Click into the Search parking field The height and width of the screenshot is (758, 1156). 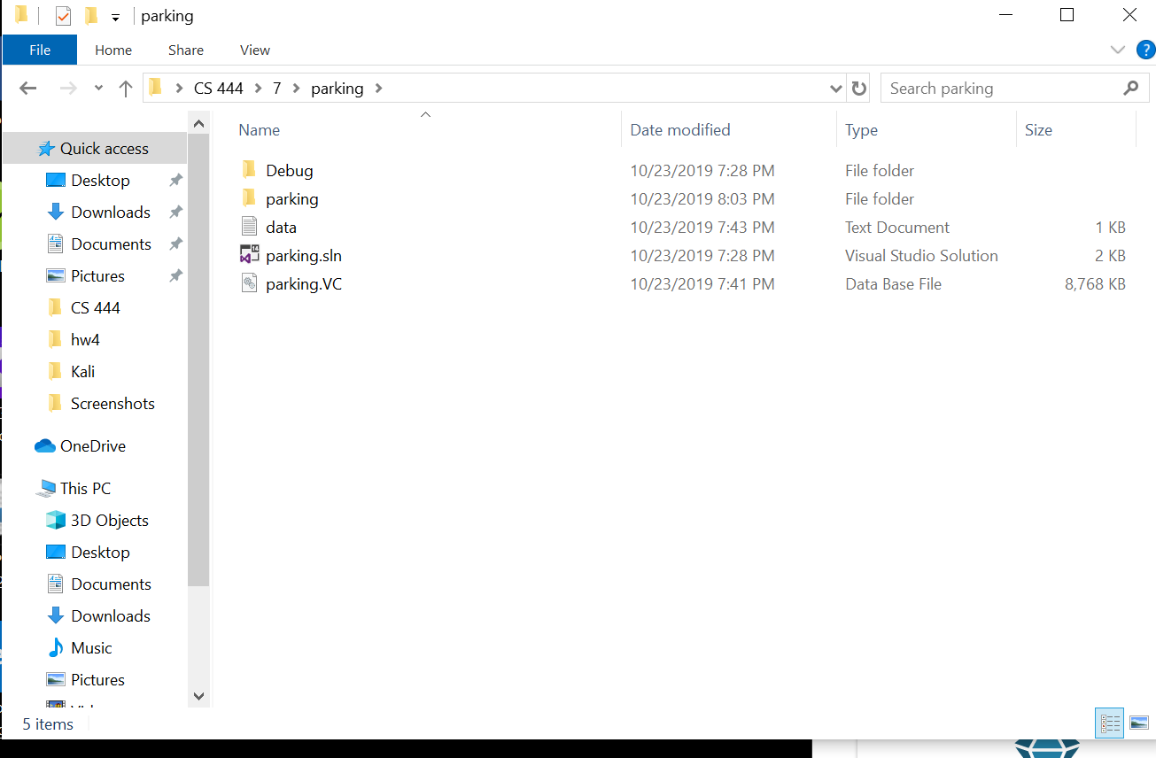(x=1001, y=88)
